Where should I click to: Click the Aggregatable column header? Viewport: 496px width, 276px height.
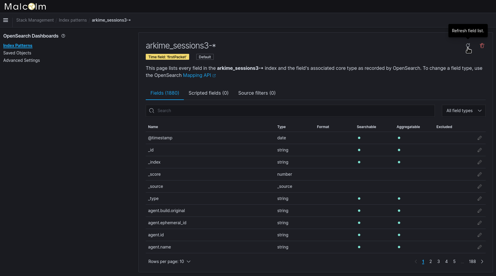[x=408, y=127]
